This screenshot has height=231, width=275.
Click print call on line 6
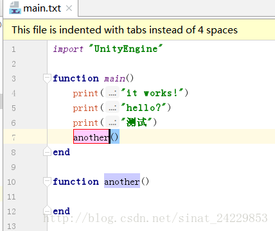click(85, 123)
